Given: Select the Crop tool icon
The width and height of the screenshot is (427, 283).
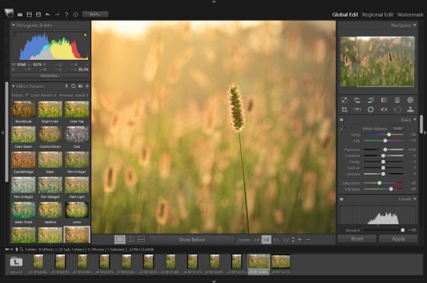Looking at the screenshot, I should [x=344, y=110].
